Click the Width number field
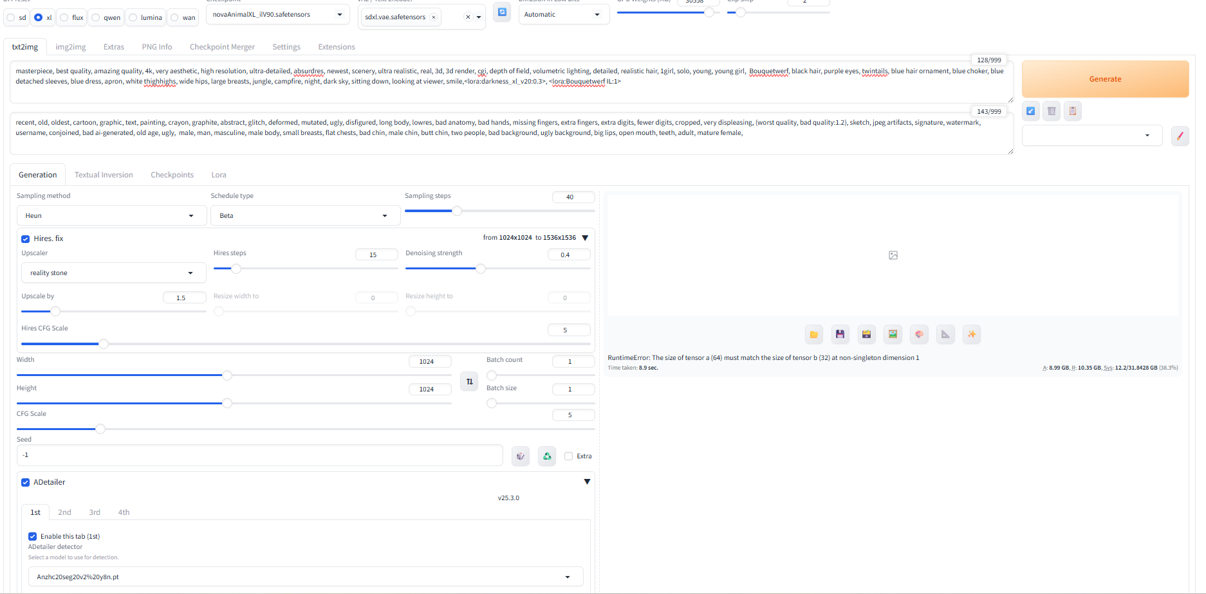 [430, 361]
